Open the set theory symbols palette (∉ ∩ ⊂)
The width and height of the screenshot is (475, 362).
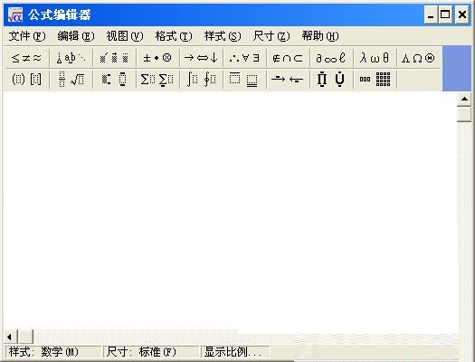(x=288, y=58)
